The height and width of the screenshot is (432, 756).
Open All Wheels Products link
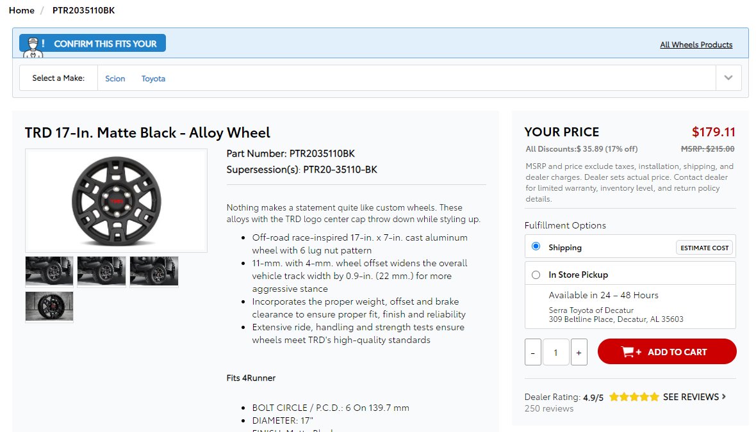click(696, 45)
